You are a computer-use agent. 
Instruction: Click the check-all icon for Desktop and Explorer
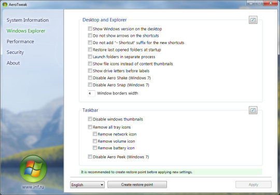[253, 20]
